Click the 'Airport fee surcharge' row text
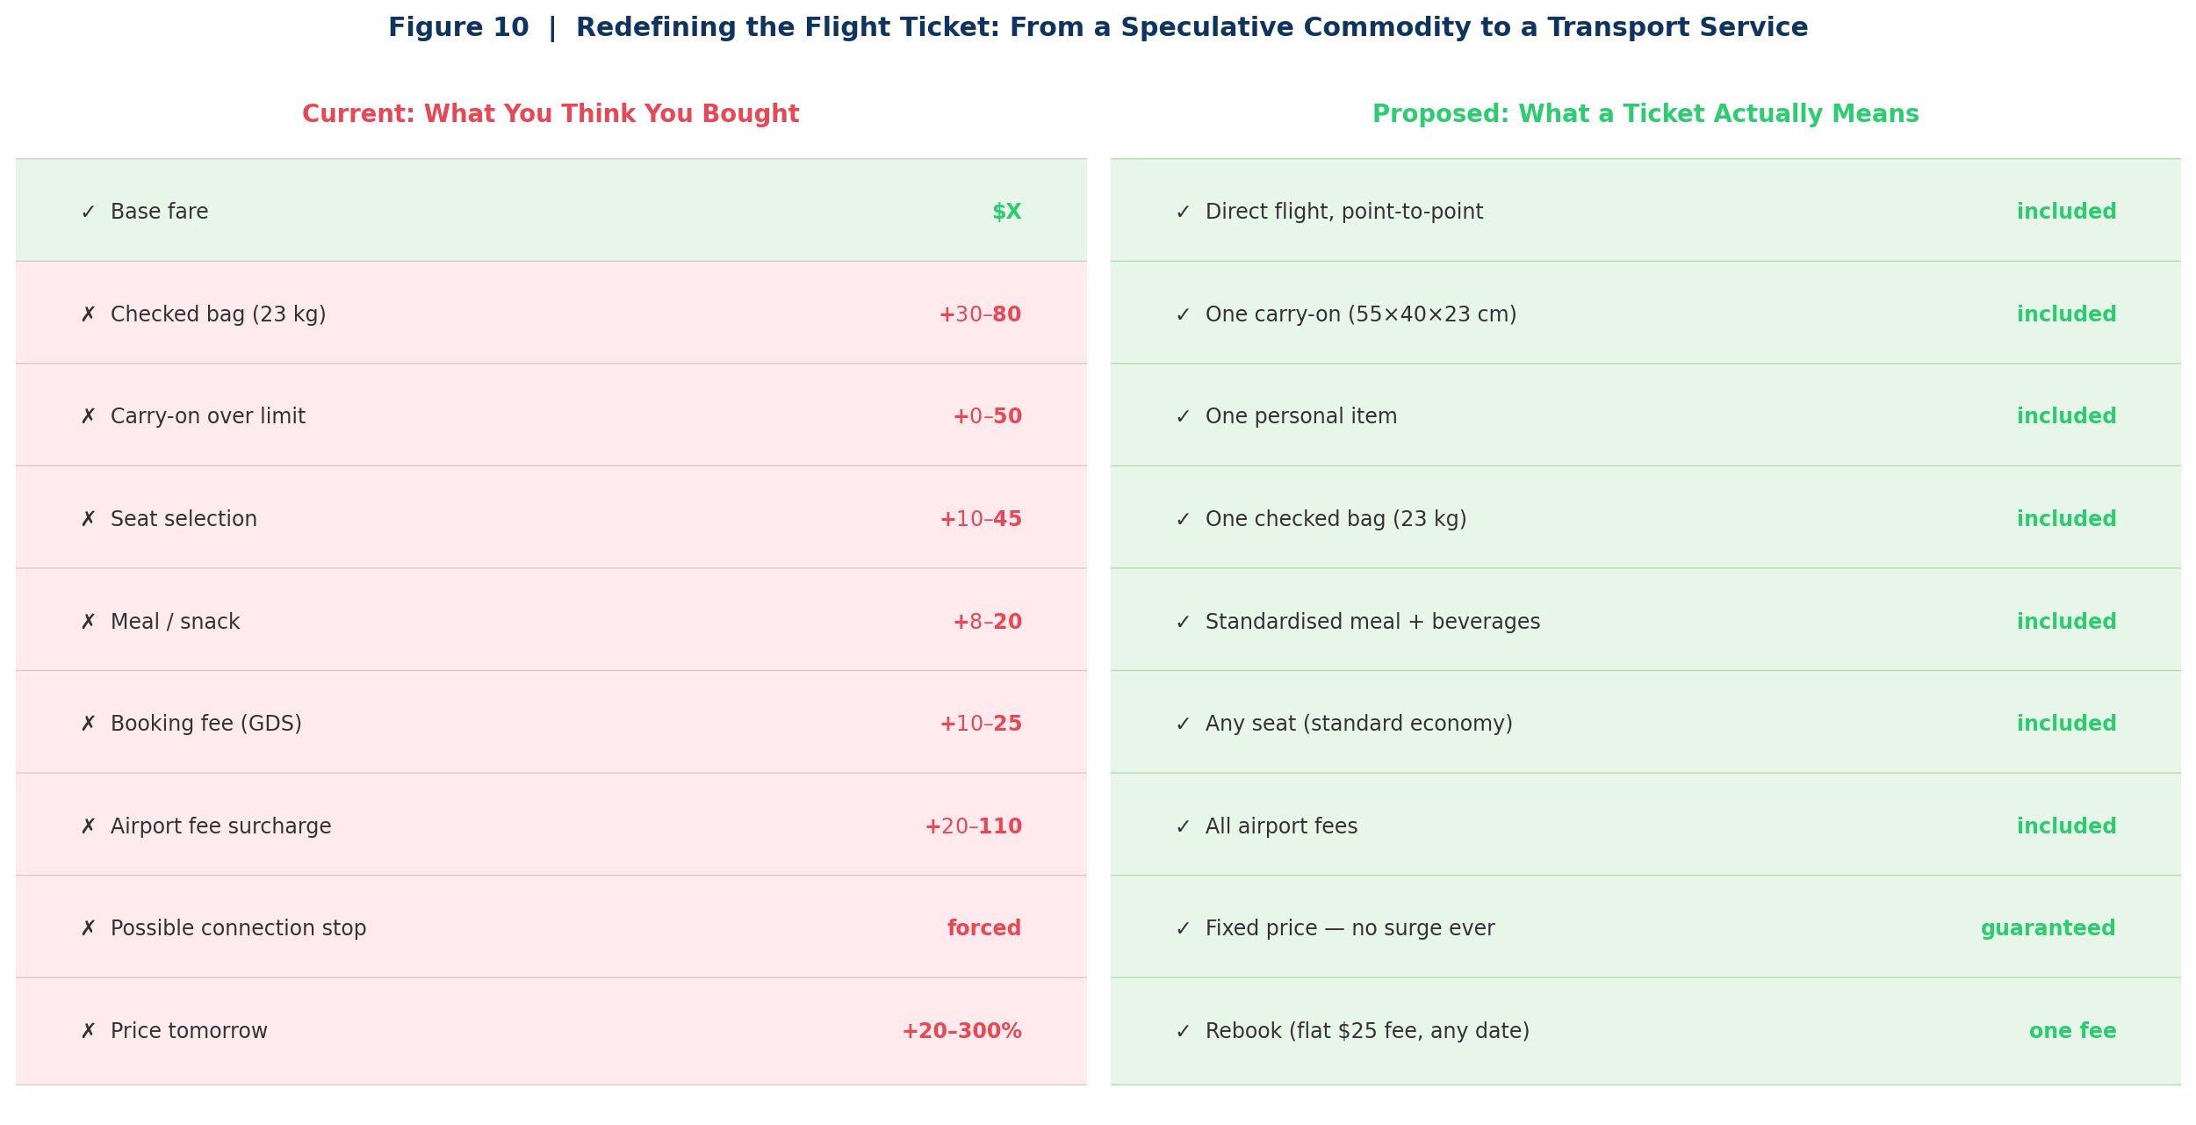2196x1125 pixels. pyautogui.click(x=220, y=827)
